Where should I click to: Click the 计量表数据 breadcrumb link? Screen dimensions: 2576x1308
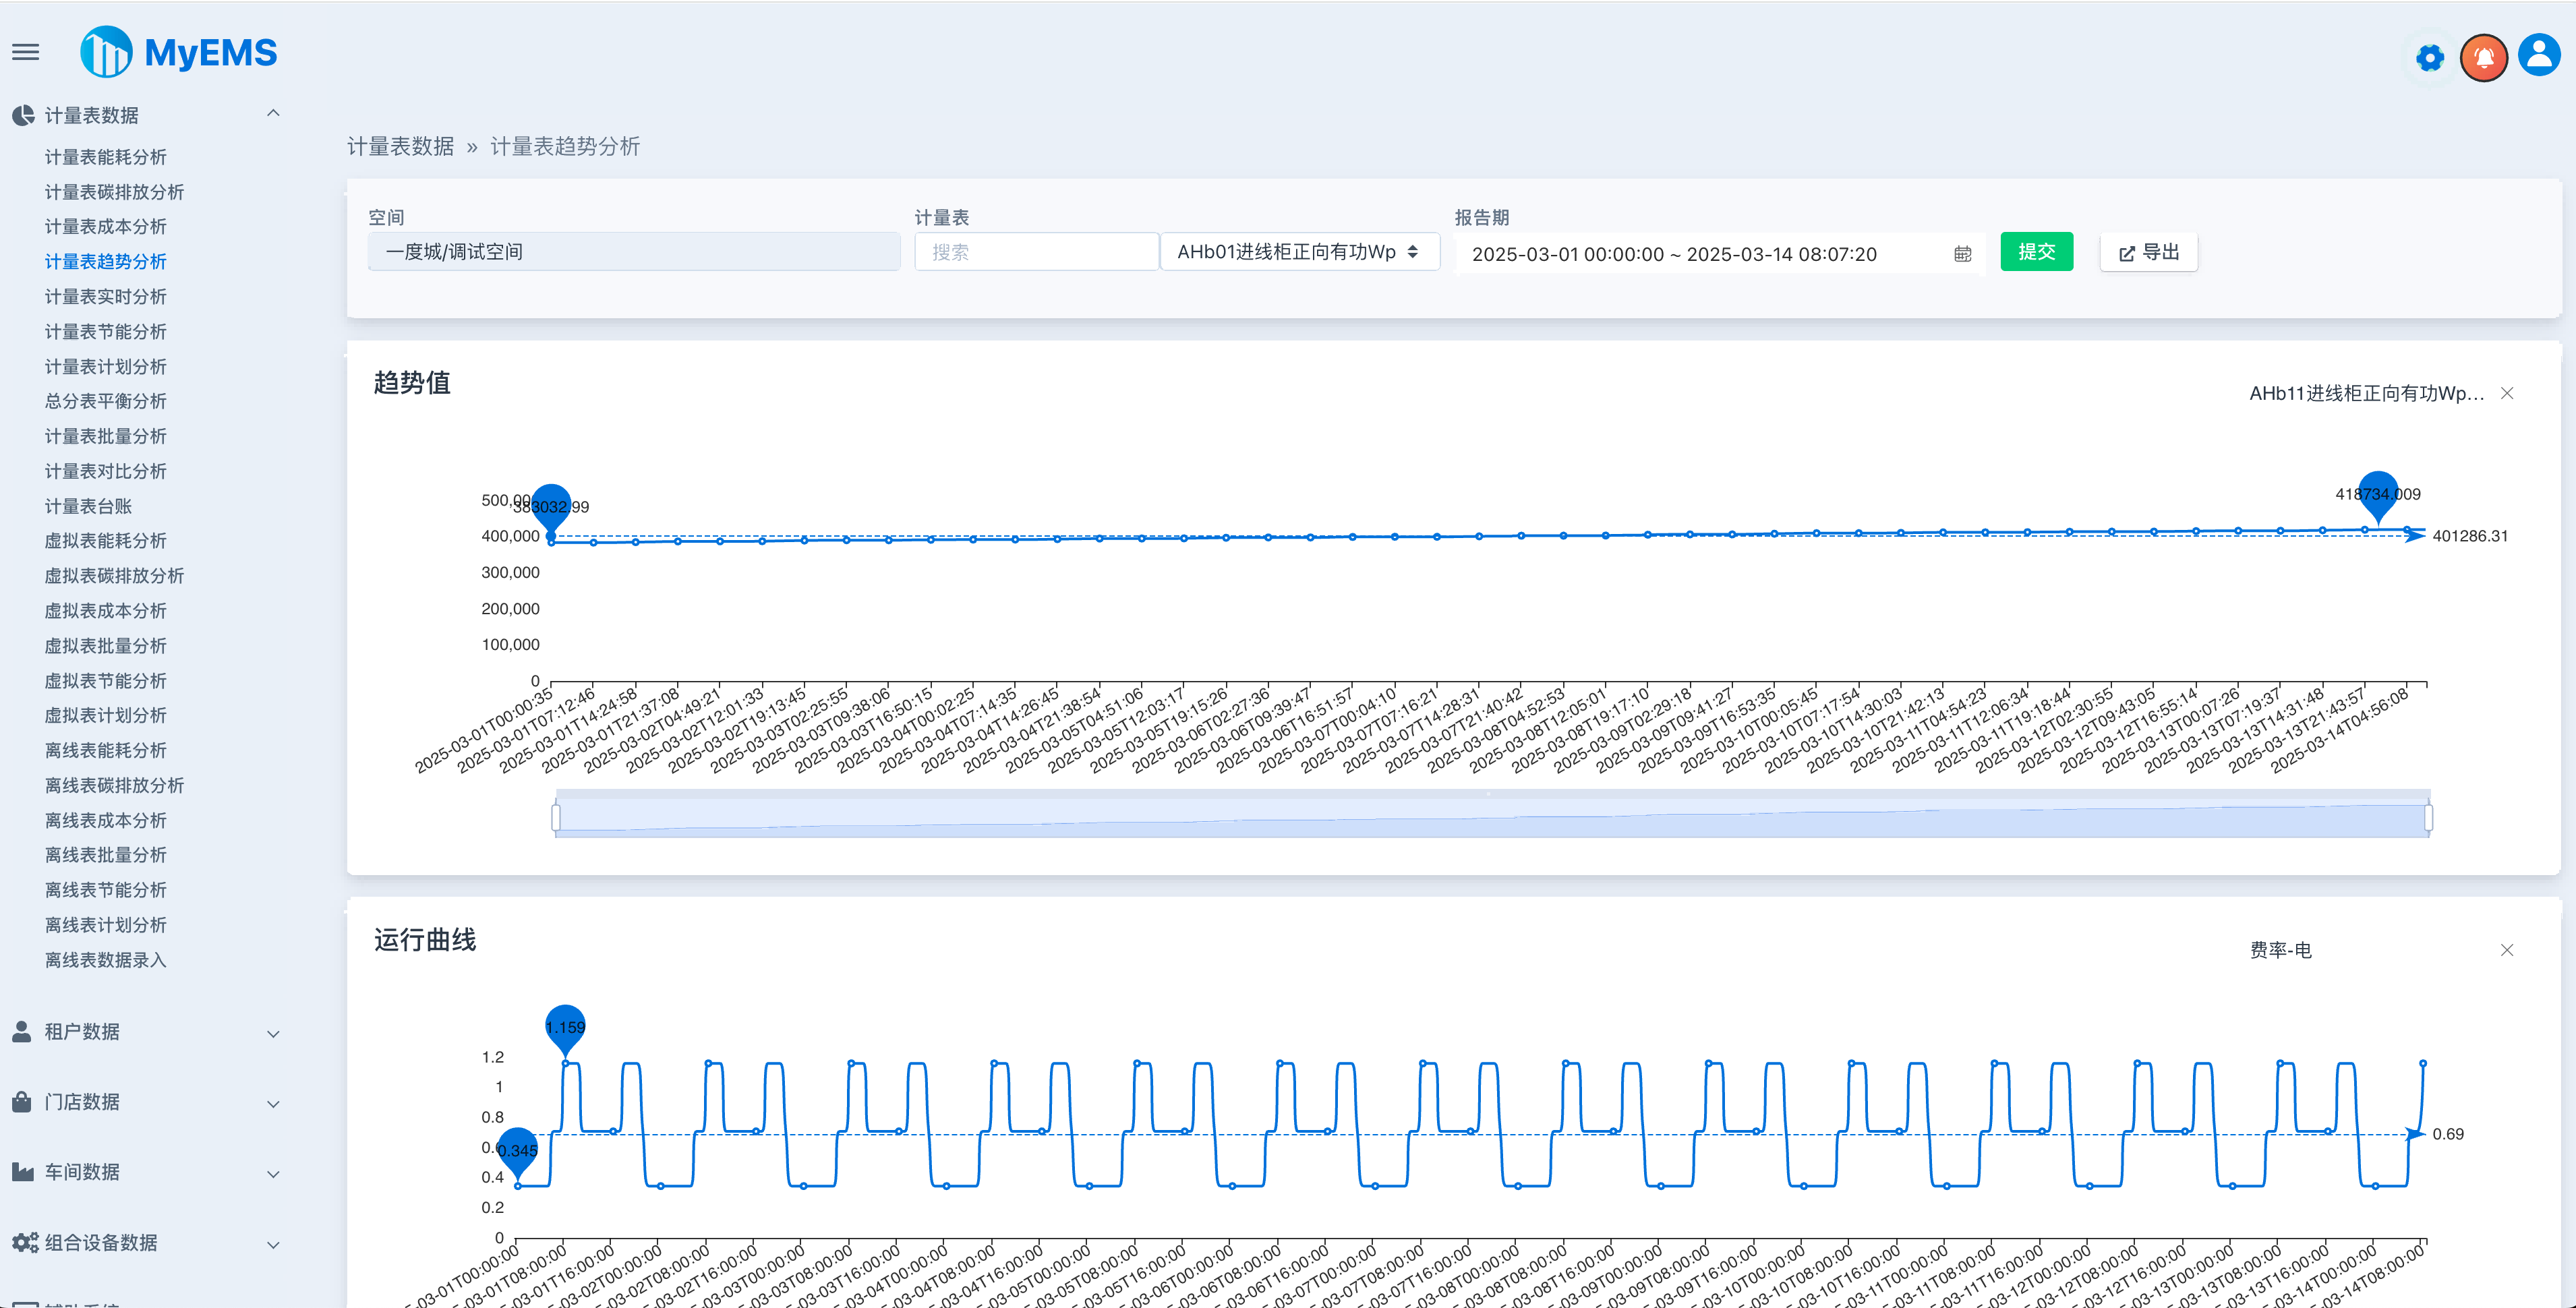click(x=399, y=146)
